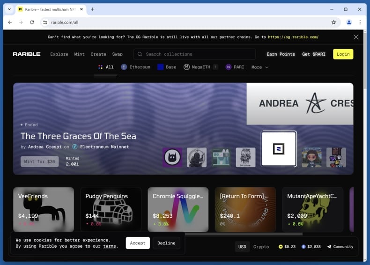Click Earn Points link
Screen dimensions: 370x265
(281, 54)
